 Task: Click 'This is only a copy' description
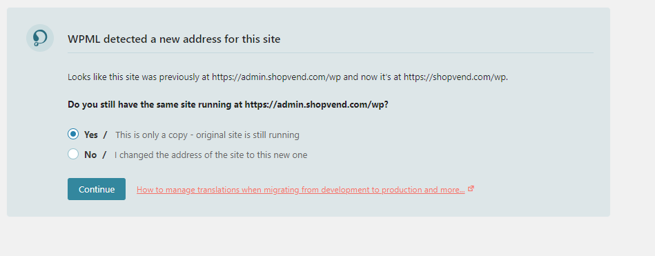207,135
